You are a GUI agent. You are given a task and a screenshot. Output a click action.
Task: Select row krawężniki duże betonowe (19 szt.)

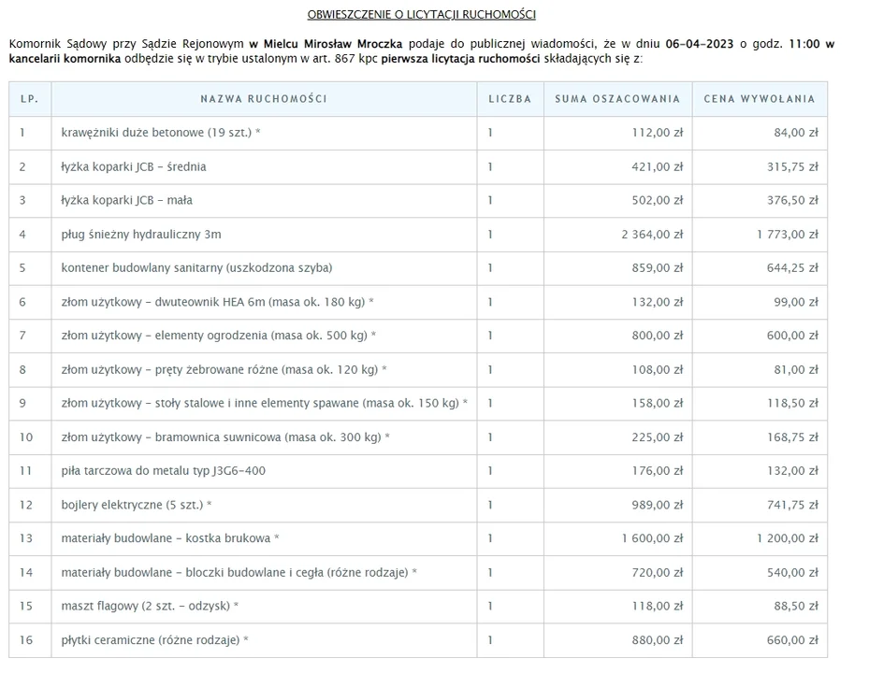[418, 133]
